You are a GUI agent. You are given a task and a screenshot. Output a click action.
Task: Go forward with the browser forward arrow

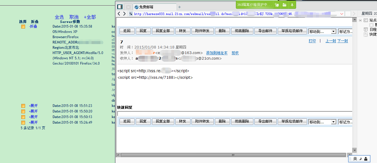(x=124, y=14)
